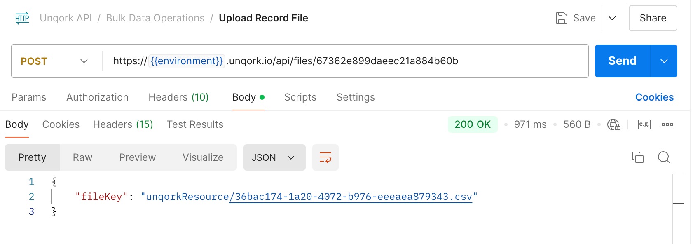This screenshot has width=693, height=244.
Task: Open the Cookies link
Action: 654,97
